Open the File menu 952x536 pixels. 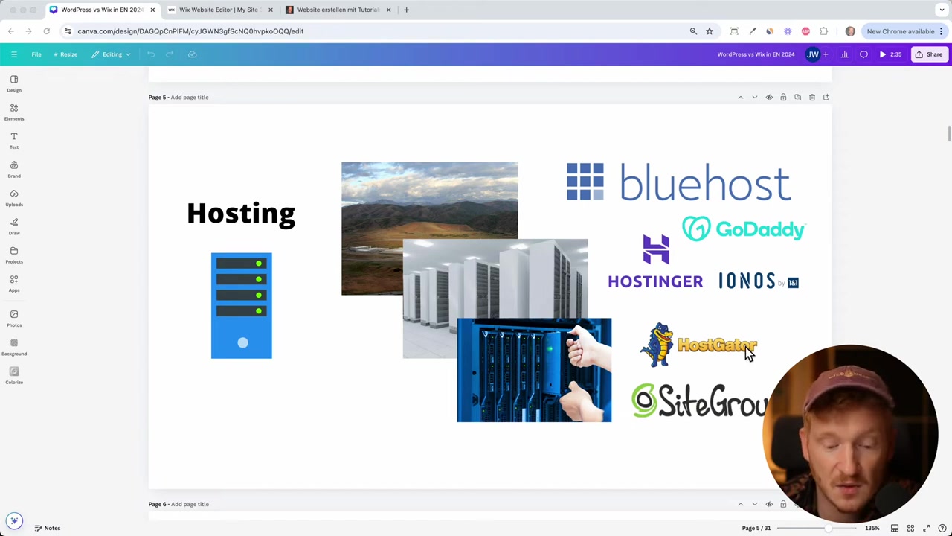coord(36,54)
